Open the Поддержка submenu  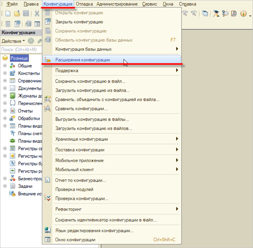click(x=67, y=71)
